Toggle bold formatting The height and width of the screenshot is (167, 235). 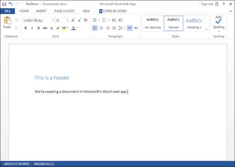click(x=26, y=28)
